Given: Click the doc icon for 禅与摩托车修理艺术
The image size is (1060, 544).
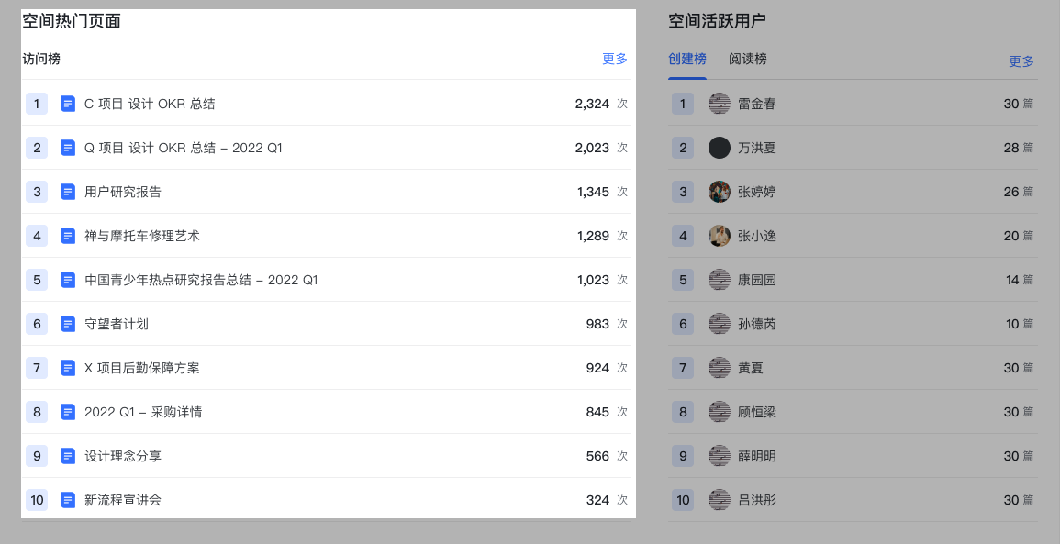Looking at the screenshot, I should 68,236.
